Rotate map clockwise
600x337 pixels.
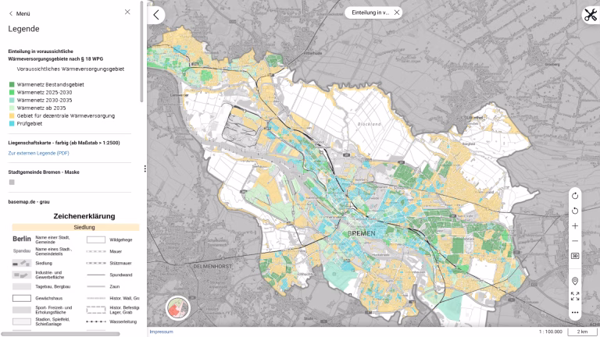575,195
